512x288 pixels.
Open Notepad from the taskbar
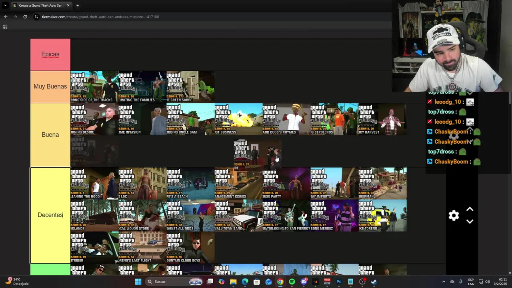(350, 282)
